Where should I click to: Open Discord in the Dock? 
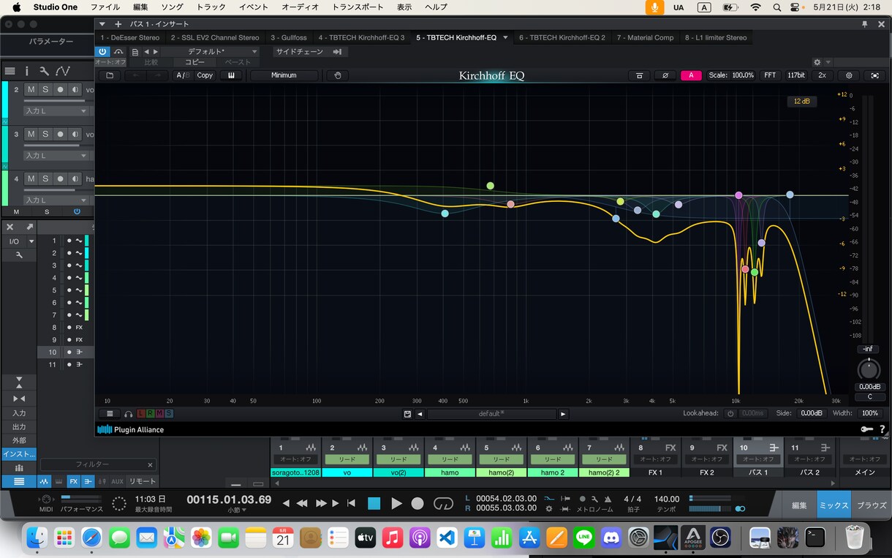click(611, 538)
